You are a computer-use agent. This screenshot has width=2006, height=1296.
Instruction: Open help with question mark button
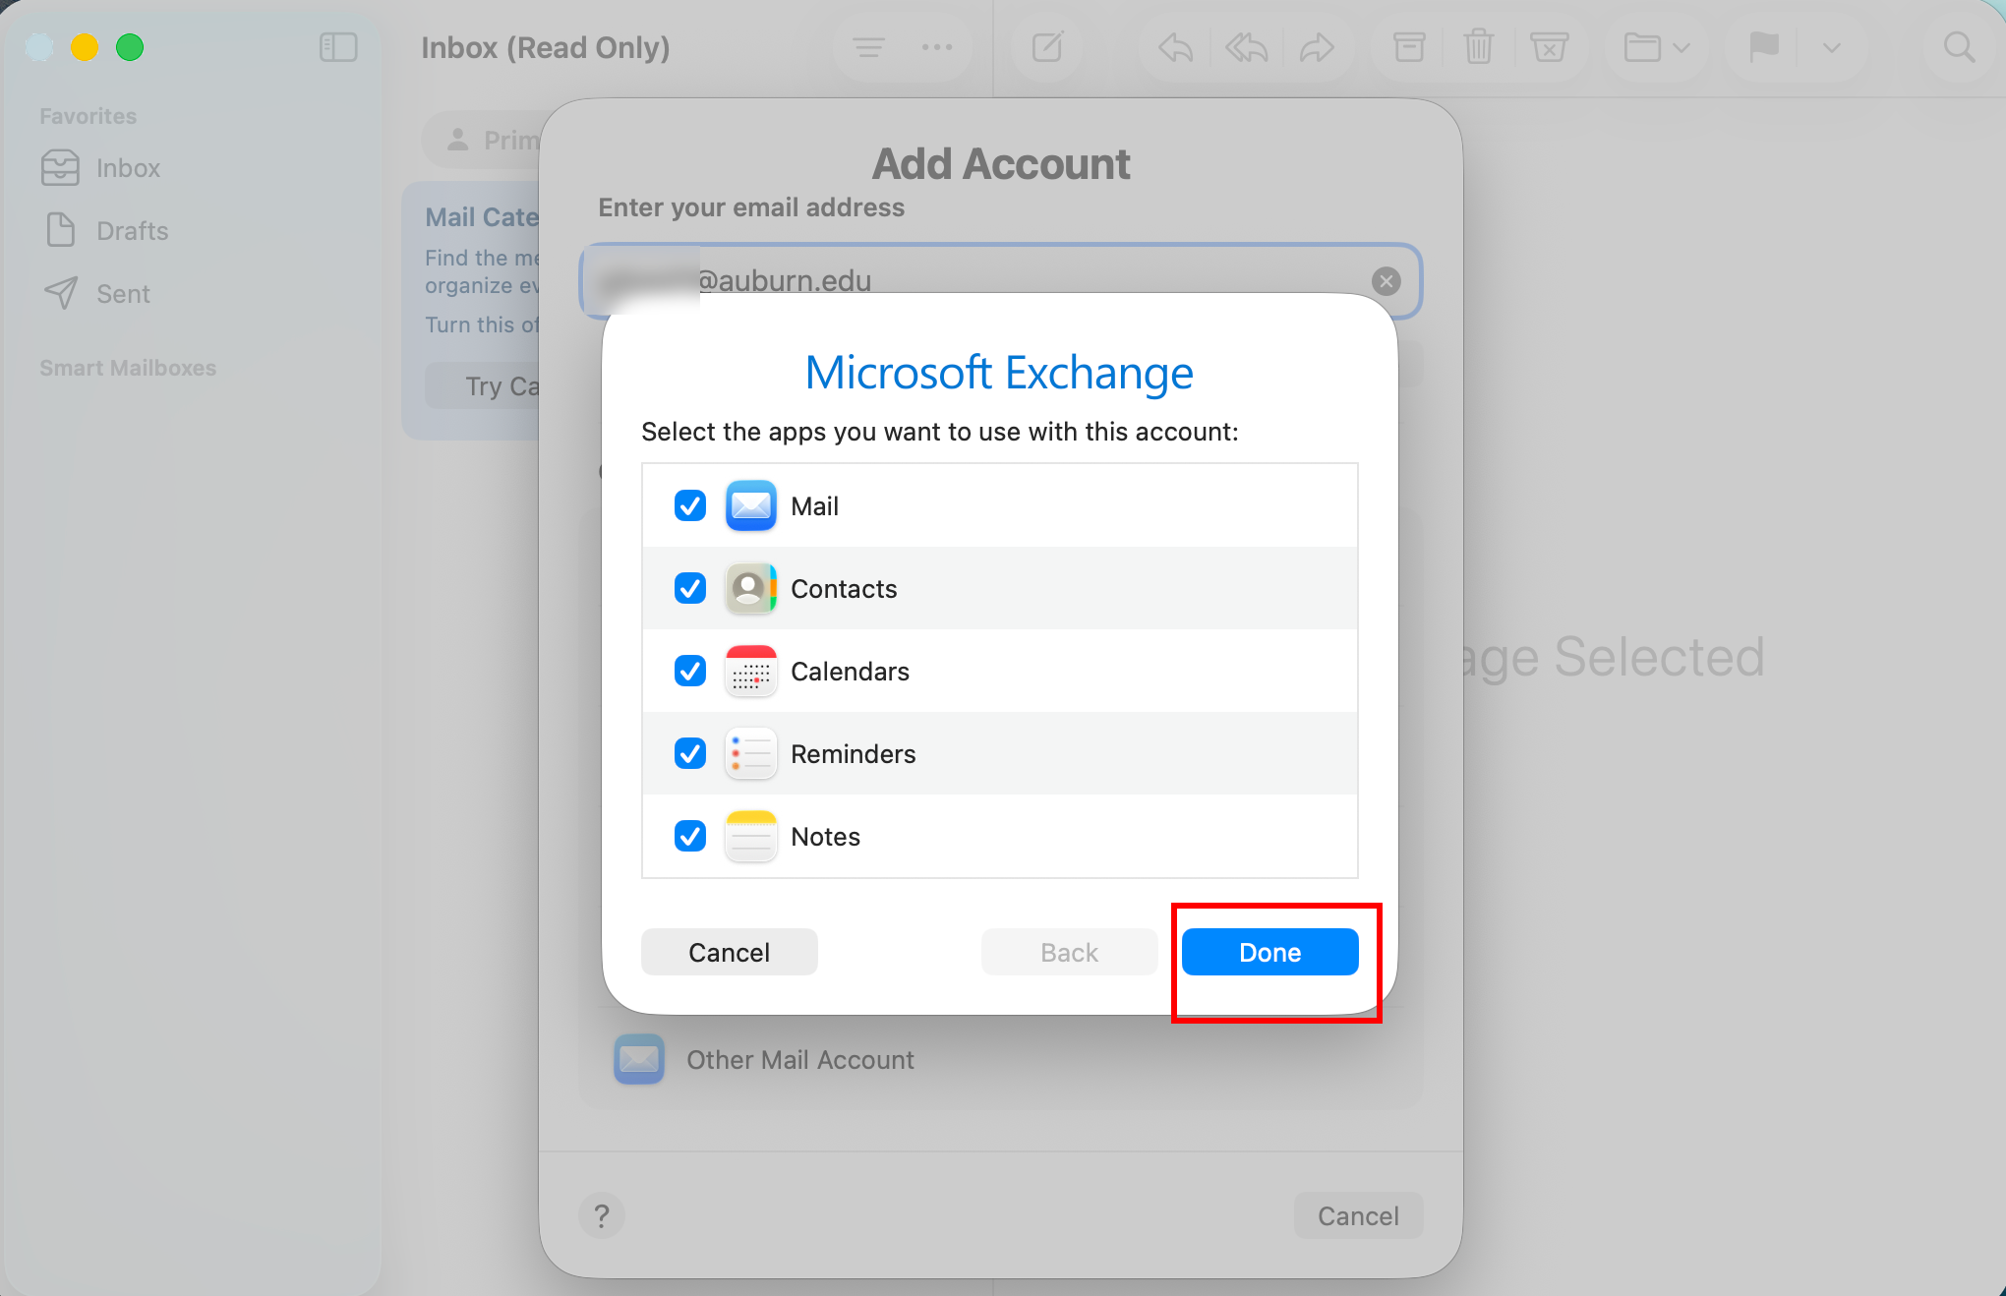pyautogui.click(x=602, y=1216)
